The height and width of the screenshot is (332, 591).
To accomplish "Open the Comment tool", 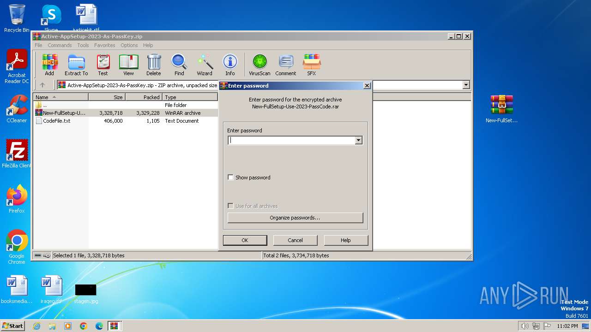I will (286, 65).
